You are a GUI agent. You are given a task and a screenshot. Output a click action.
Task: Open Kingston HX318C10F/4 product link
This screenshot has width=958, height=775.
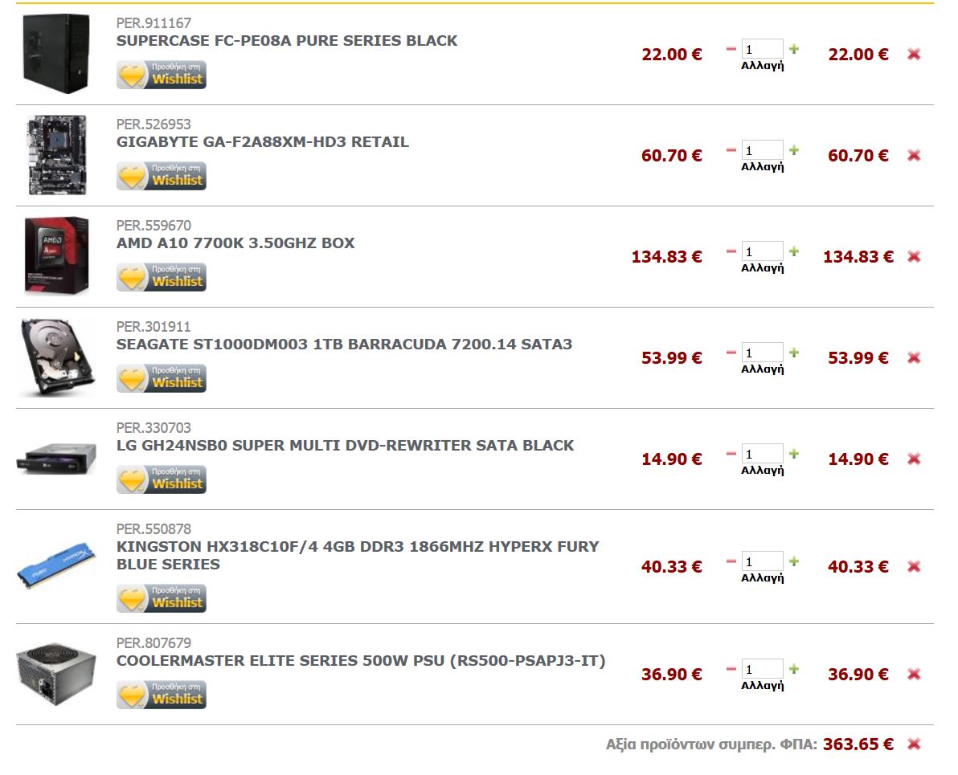click(x=358, y=555)
